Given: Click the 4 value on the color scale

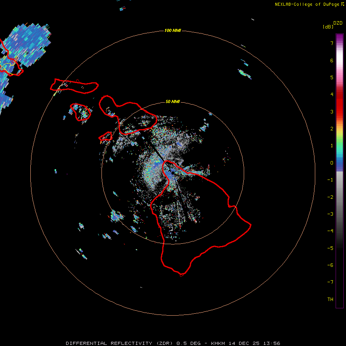Looking at the screenshot, I should pos(332,95).
